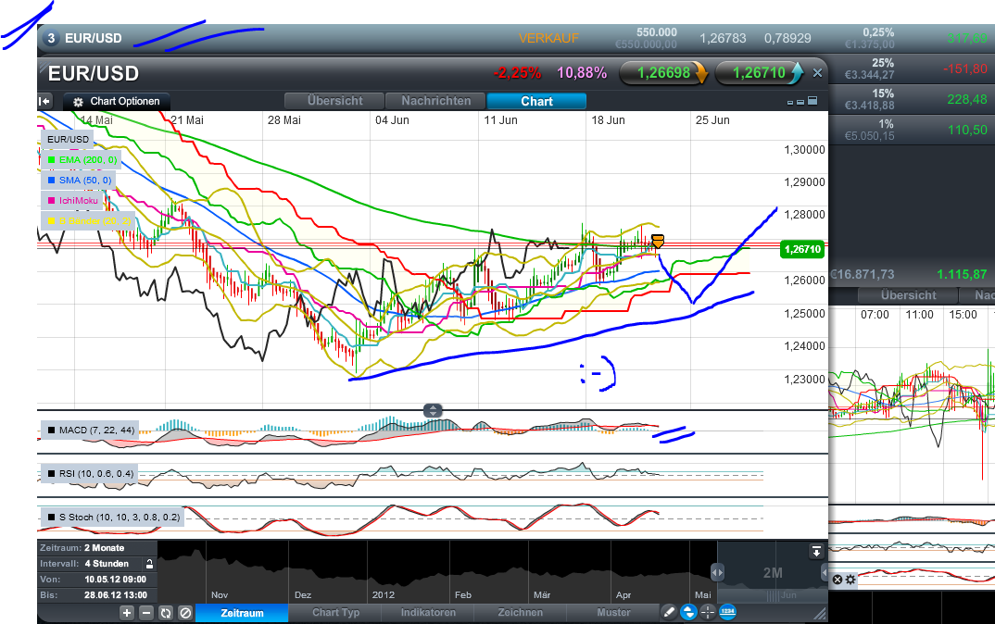Click the sell price button 1,26698
Viewport: 995px width, 624px height.
tap(663, 73)
